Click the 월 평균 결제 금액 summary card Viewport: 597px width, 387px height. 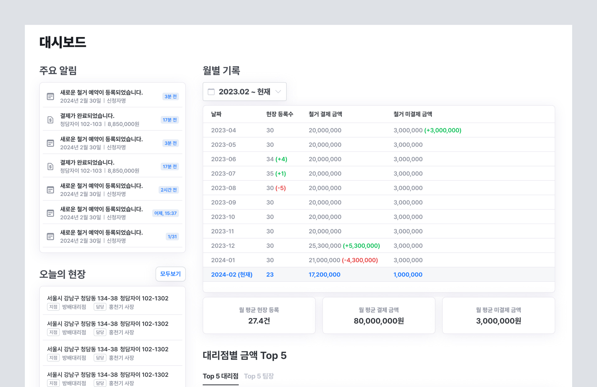pos(378,315)
